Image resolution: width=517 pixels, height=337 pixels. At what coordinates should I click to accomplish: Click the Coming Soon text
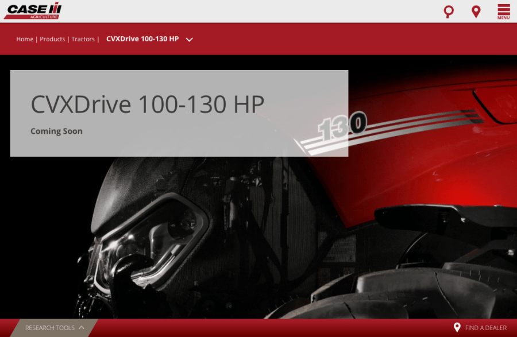pyautogui.click(x=56, y=131)
